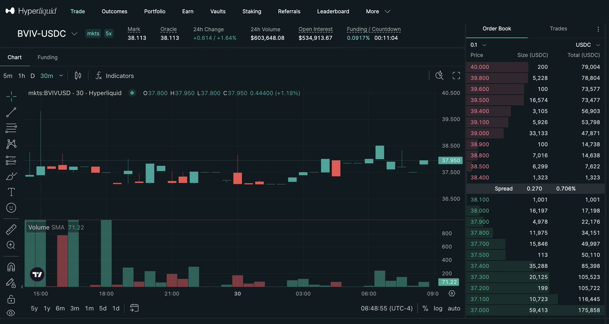Toggle hide all drawings eye icon
Image resolution: width=609 pixels, height=324 pixels.
[x=11, y=313]
